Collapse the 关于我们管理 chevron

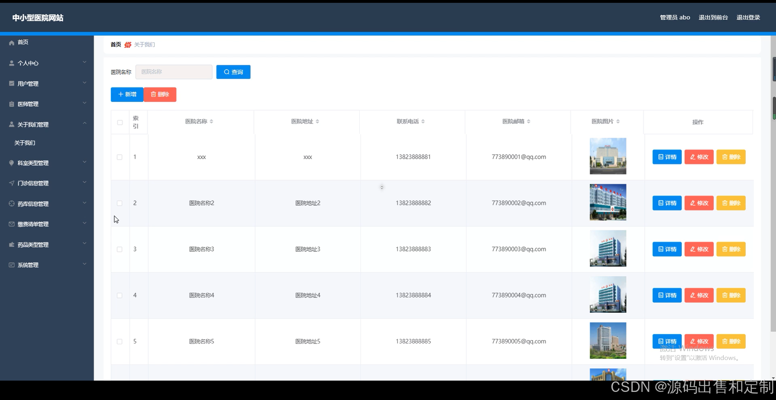pos(84,123)
